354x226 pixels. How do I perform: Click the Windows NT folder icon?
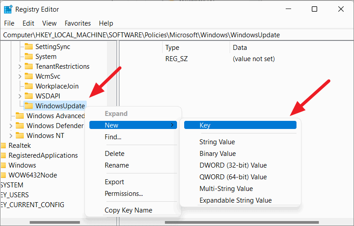20,135
